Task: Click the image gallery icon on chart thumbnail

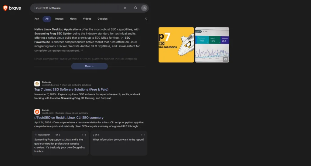Action: coord(226,59)
